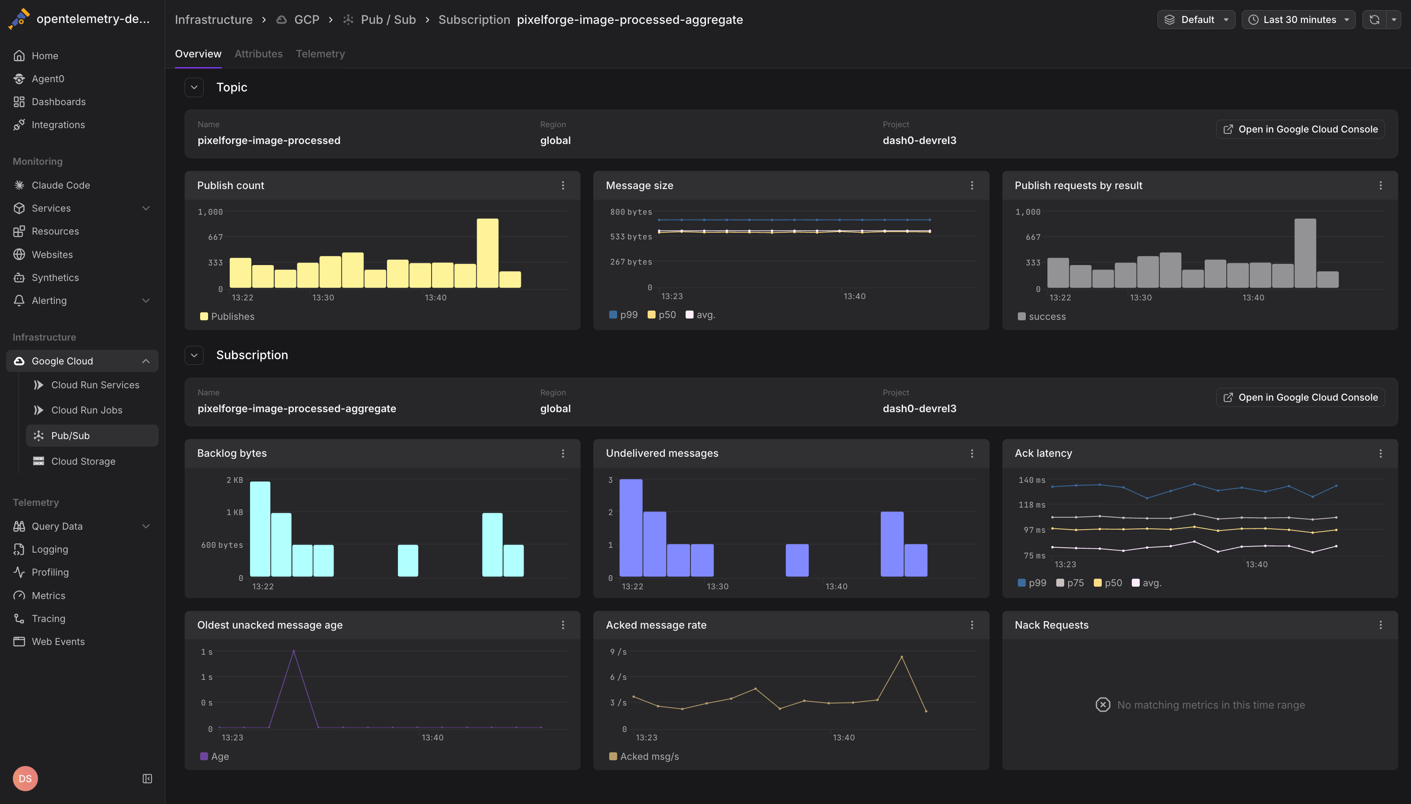Open Undelivered messages chart options menu
Screen dimensions: 1411x804
tap(972, 453)
